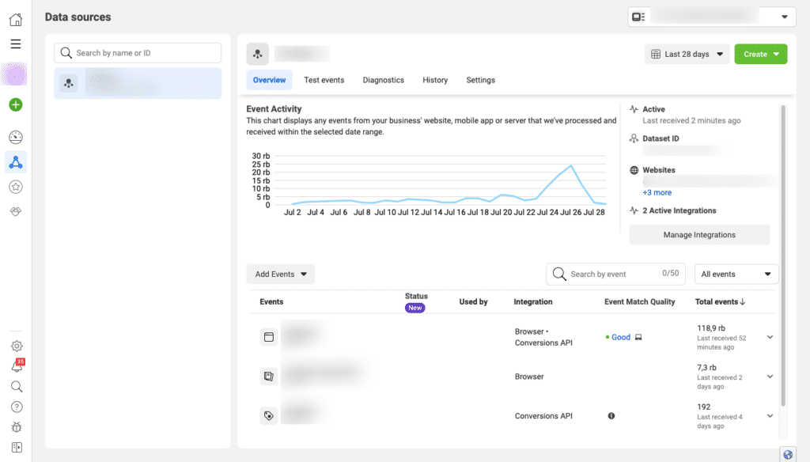This screenshot has width=810, height=462.
Task: Click the sidebar search magnifier icon
Action: (x=17, y=387)
